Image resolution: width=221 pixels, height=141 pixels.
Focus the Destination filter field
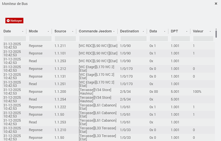coord(134,39)
